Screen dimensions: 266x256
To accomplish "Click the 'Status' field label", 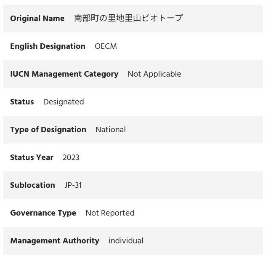I will point(22,102).
